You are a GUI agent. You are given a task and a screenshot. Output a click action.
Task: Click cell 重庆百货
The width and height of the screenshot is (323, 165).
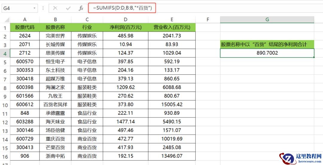(x=55, y=139)
